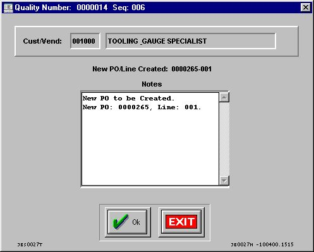
Task: Click the 'New PO/Line Created: 0000265-001' text
Action: coord(152,69)
